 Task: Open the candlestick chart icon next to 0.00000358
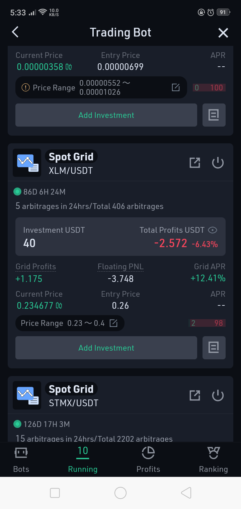[x=69, y=67]
